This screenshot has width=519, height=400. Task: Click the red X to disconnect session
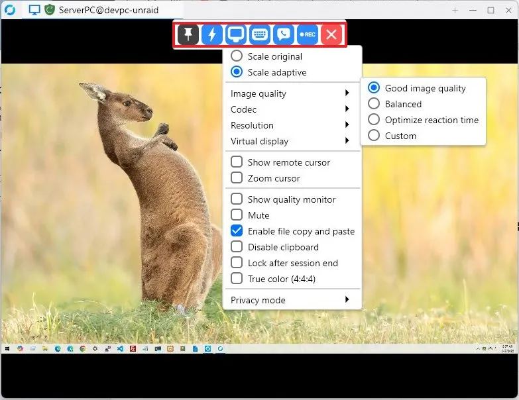point(331,34)
